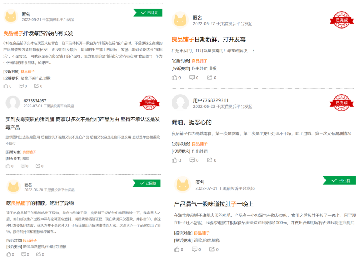Click grey avatar of user 6273534957
The width and height of the screenshot is (364, 264).
click(13, 103)
